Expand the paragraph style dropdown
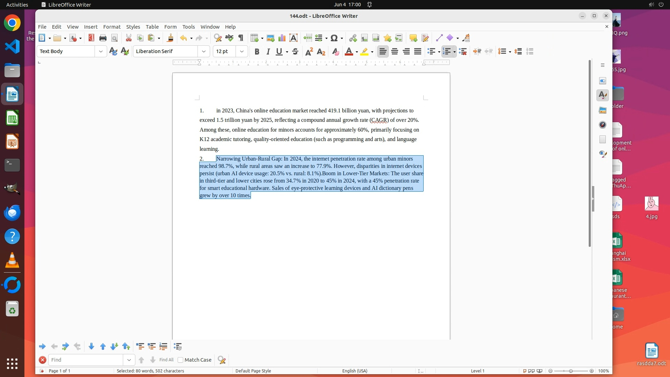The height and width of the screenshot is (377, 670). 101,51
